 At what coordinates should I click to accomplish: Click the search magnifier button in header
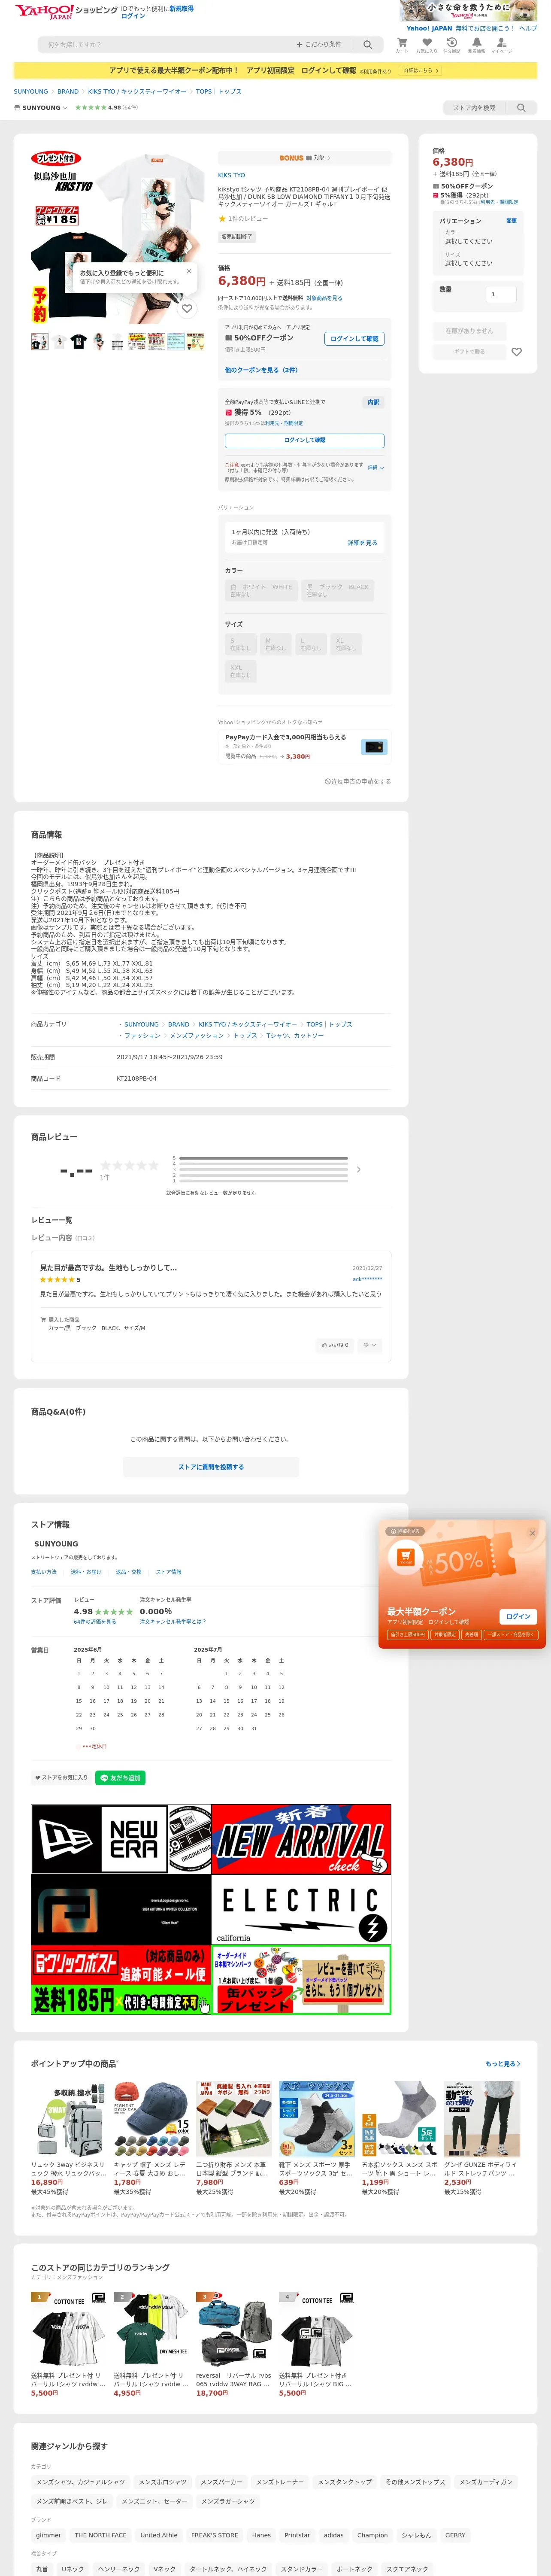click(368, 45)
